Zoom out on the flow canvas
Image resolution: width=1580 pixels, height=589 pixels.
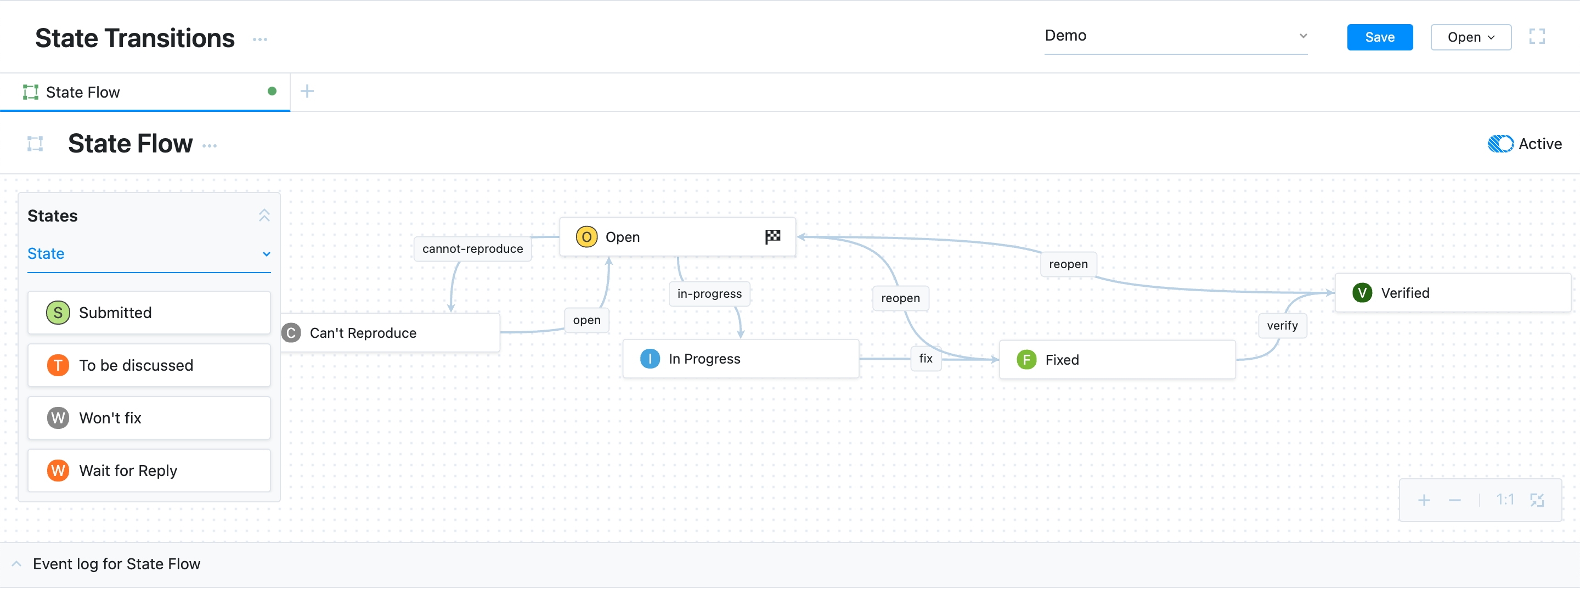(1454, 501)
